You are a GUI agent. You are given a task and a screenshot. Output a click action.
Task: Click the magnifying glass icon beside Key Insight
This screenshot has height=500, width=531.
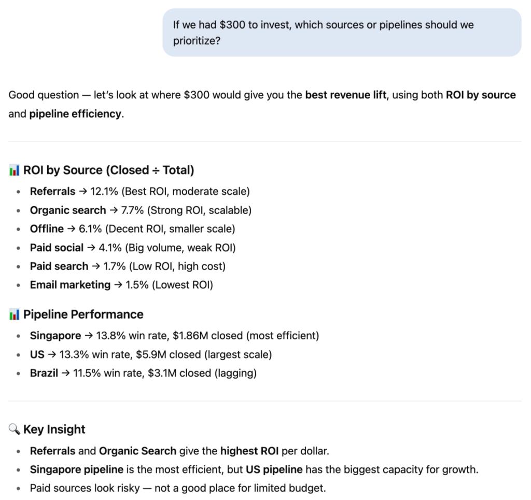tap(14, 430)
